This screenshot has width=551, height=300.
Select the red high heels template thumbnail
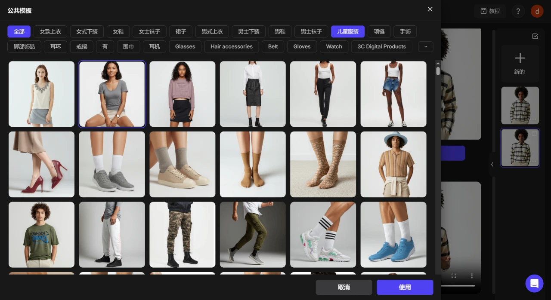[x=41, y=164]
